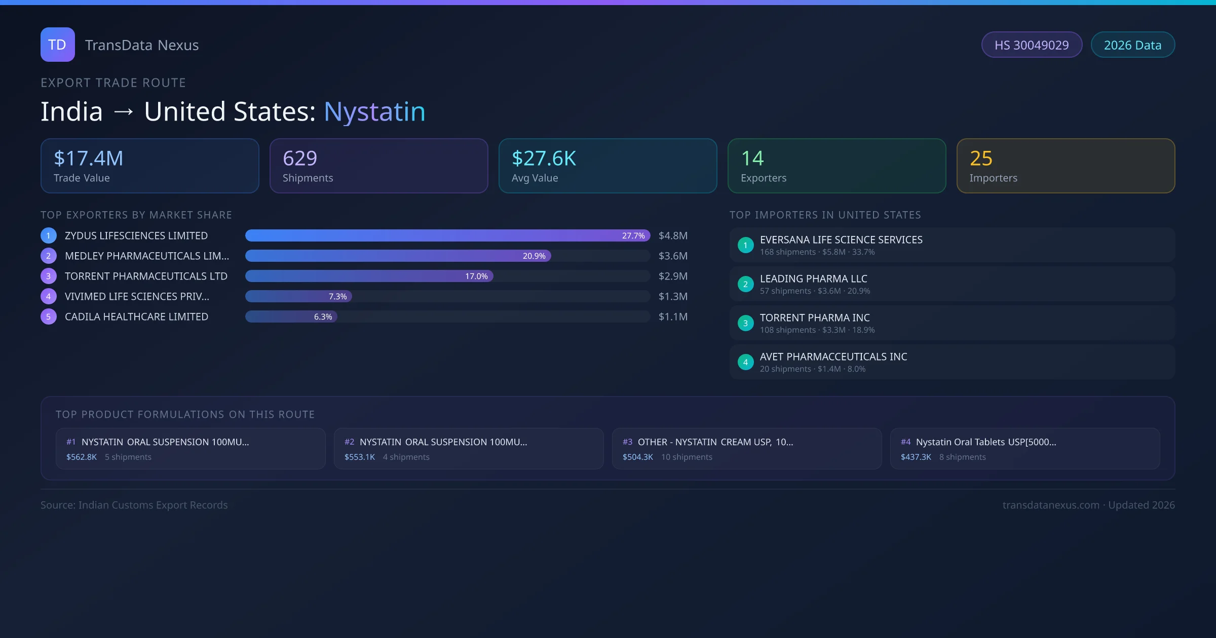Viewport: 1216px width, 638px height.
Task: Click Torrent Pharmaceuticals 17.0% share bar
Action: click(369, 276)
